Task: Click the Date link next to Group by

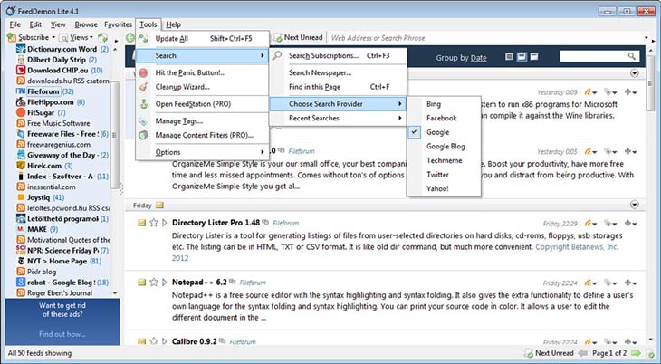Action: [x=478, y=58]
